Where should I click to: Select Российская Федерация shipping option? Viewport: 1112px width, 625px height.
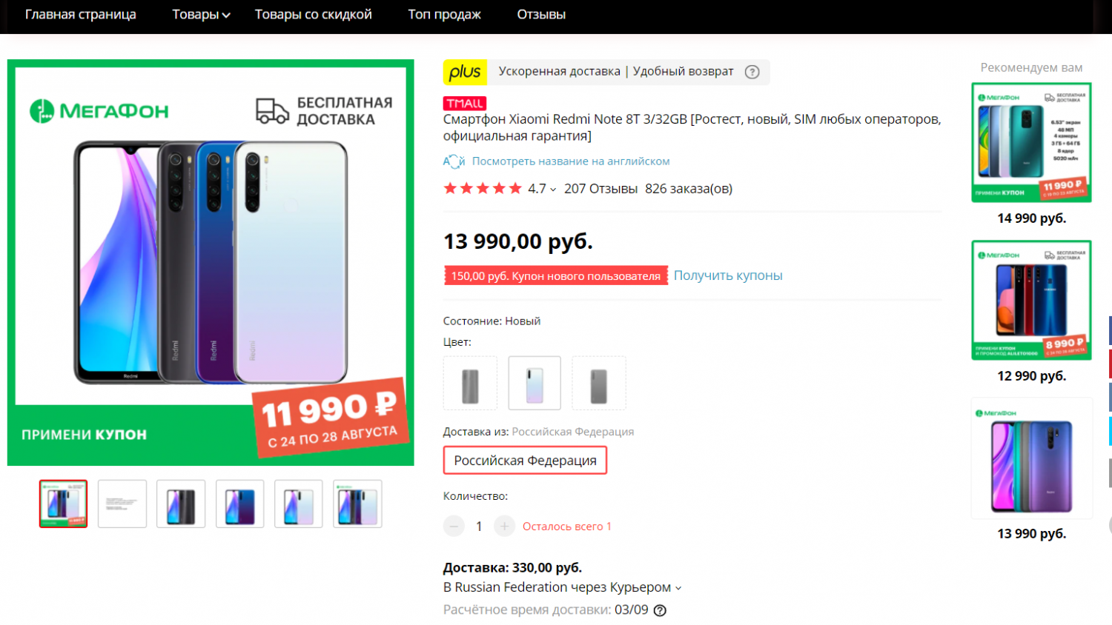(525, 460)
